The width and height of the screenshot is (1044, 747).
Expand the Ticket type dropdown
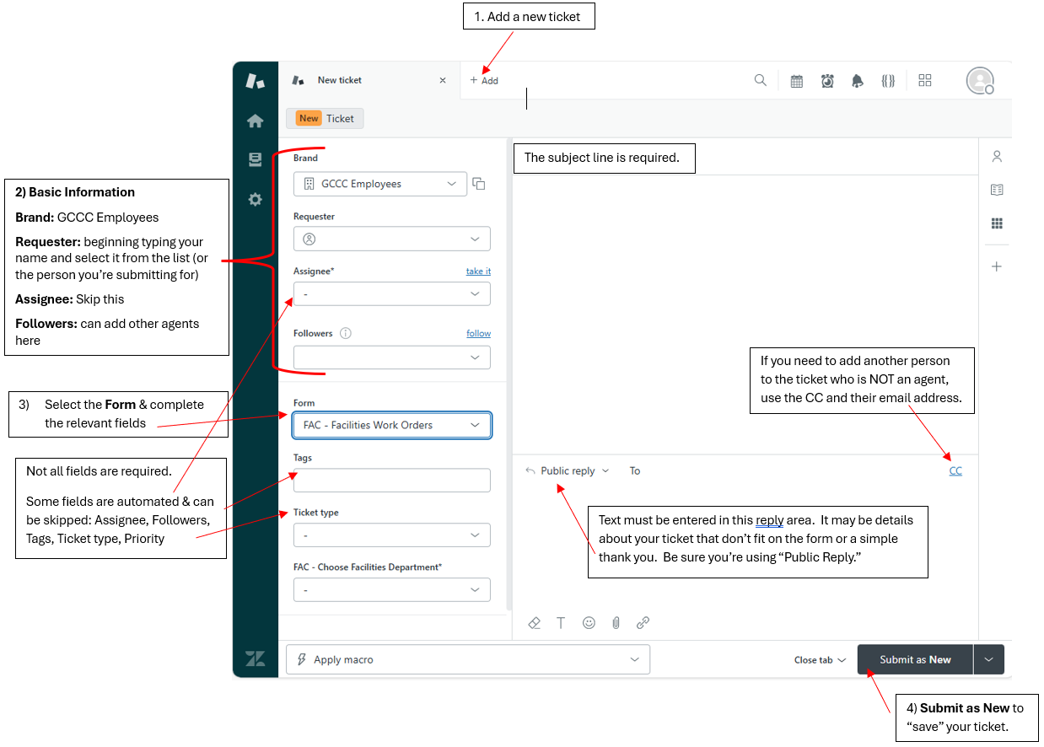(391, 535)
